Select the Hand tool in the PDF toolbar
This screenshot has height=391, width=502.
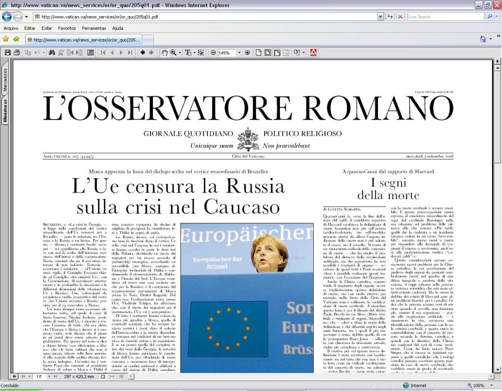(164, 52)
